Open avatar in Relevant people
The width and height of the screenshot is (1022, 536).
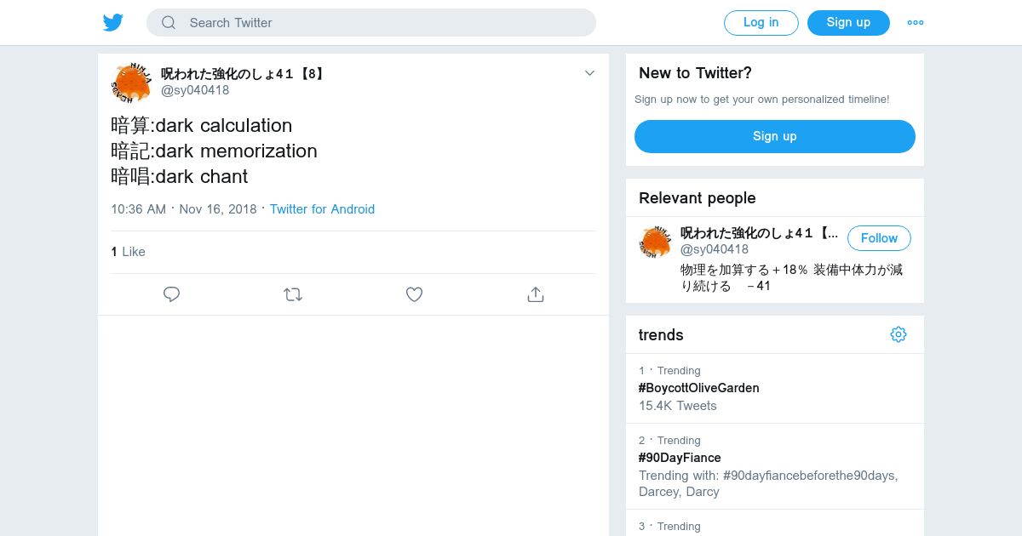click(x=655, y=242)
